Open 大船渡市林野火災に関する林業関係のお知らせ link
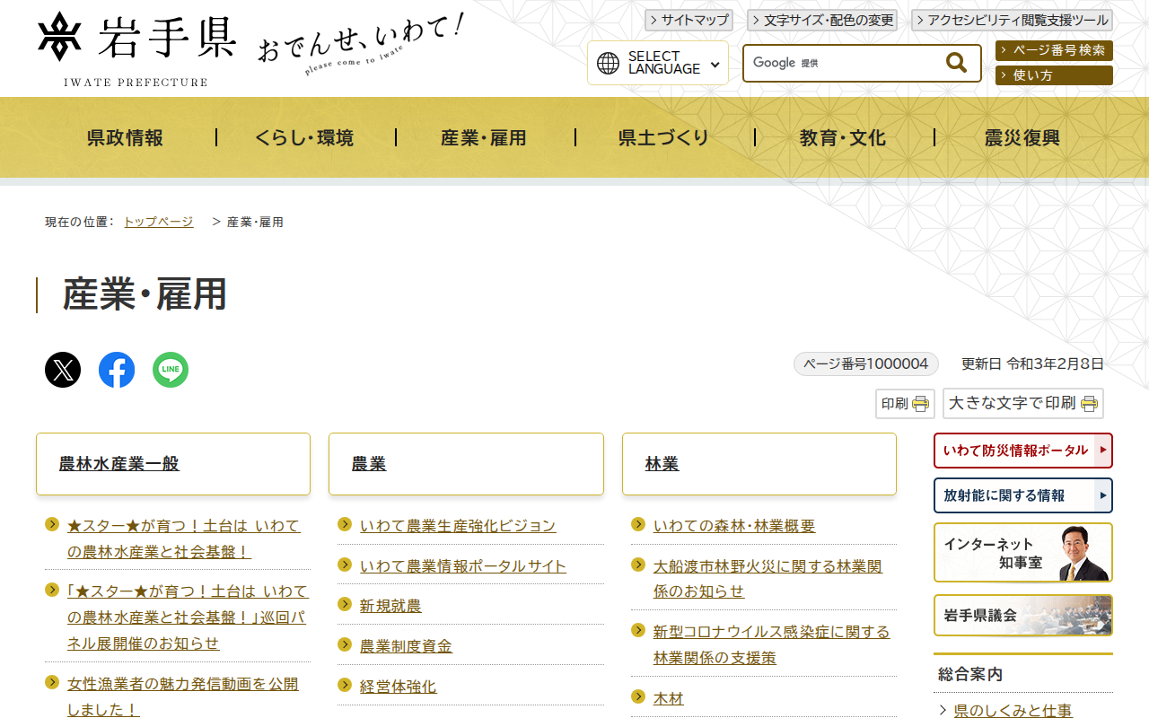Image resolution: width=1149 pixels, height=718 pixels. pyautogui.click(x=767, y=579)
